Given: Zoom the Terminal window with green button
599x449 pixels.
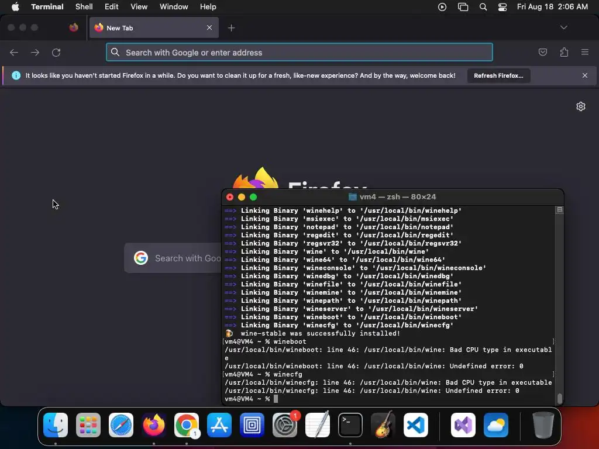Looking at the screenshot, I should 253,197.
